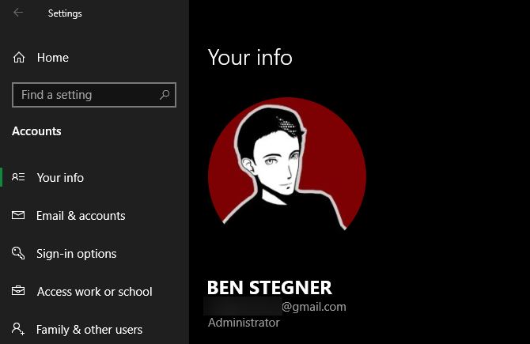The height and width of the screenshot is (344, 530).
Task: Click the Accounts section heading
Action: point(36,131)
